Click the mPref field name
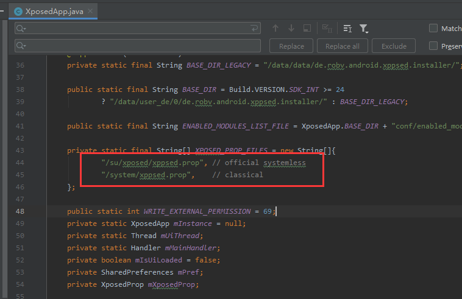The width and height of the screenshot is (462, 299). point(188,272)
